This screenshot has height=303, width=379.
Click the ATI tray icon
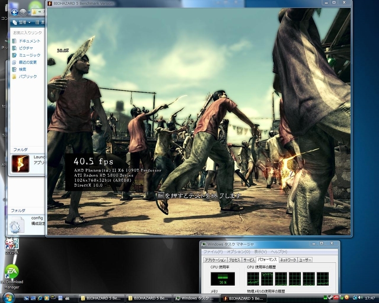pyautogui.click(x=336, y=297)
